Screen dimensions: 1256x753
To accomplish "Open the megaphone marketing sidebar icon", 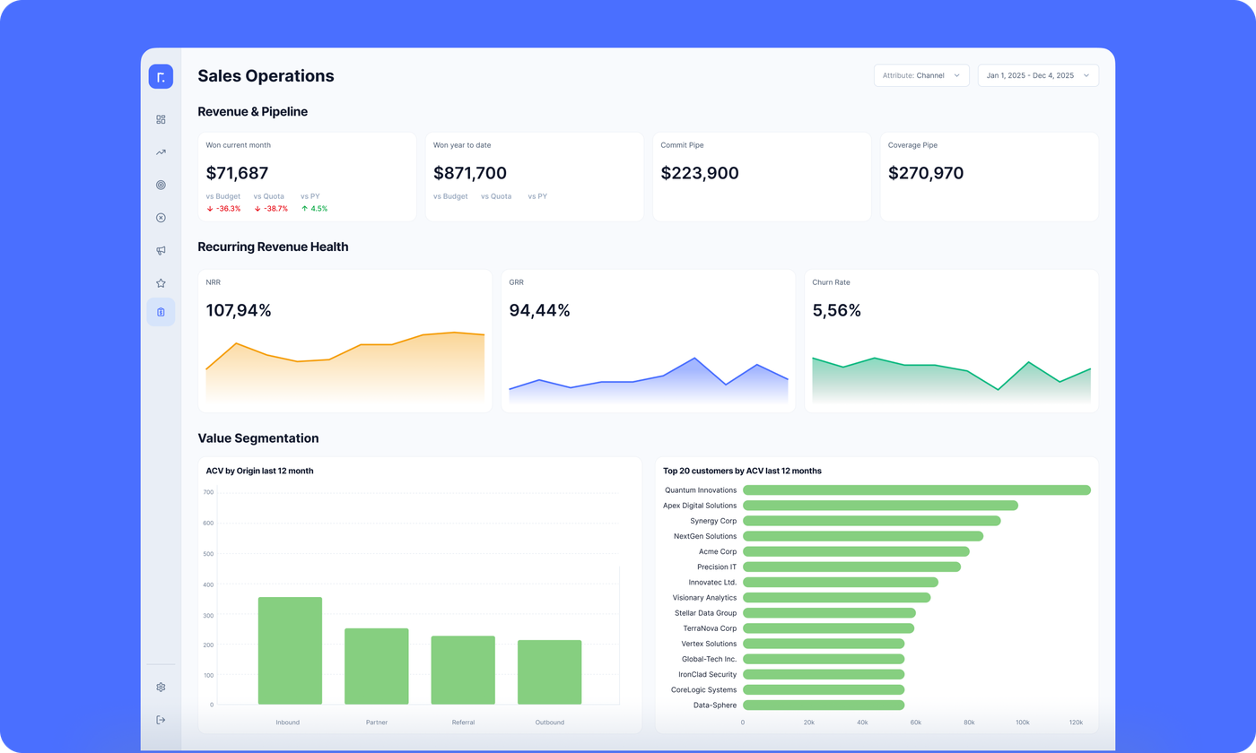I will point(161,251).
